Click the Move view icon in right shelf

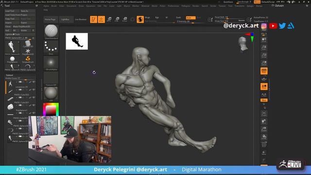(264, 122)
